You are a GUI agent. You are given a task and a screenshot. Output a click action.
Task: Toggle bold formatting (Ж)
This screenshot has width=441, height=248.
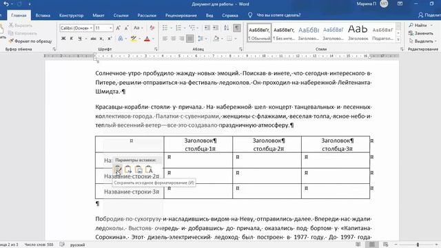click(63, 39)
